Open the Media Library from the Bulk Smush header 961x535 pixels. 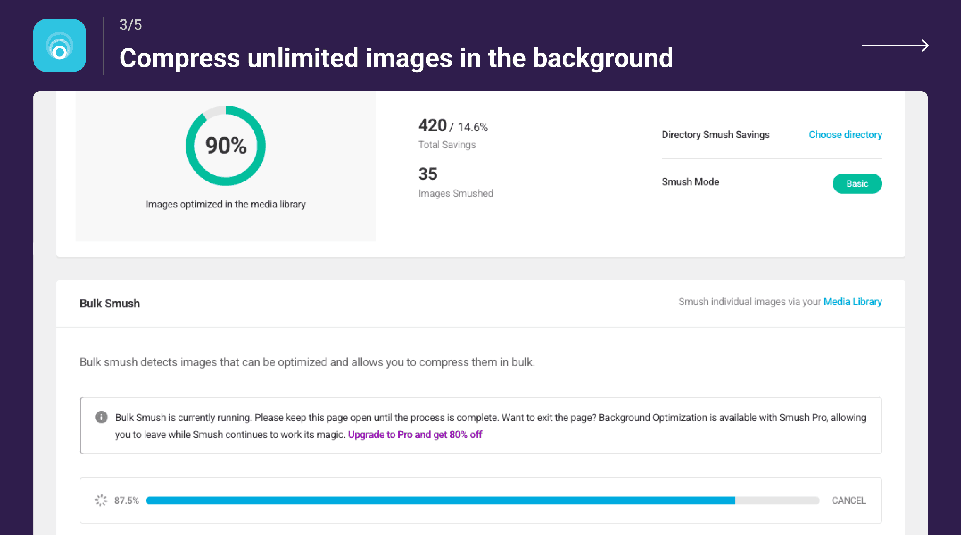[x=852, y=301]
